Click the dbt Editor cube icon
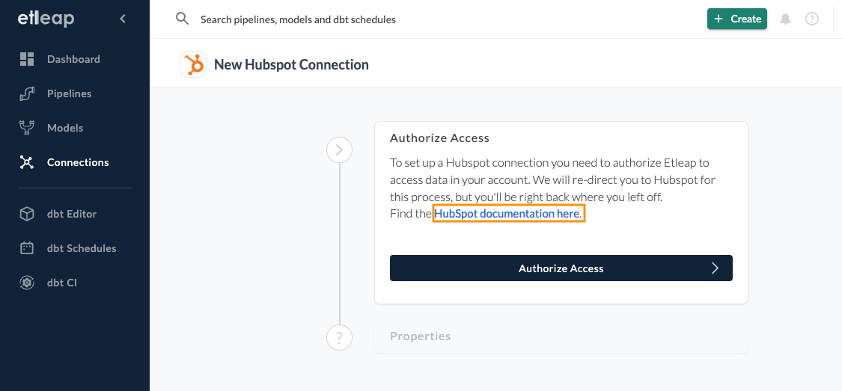The image size is (842, 391). (27, 214)
